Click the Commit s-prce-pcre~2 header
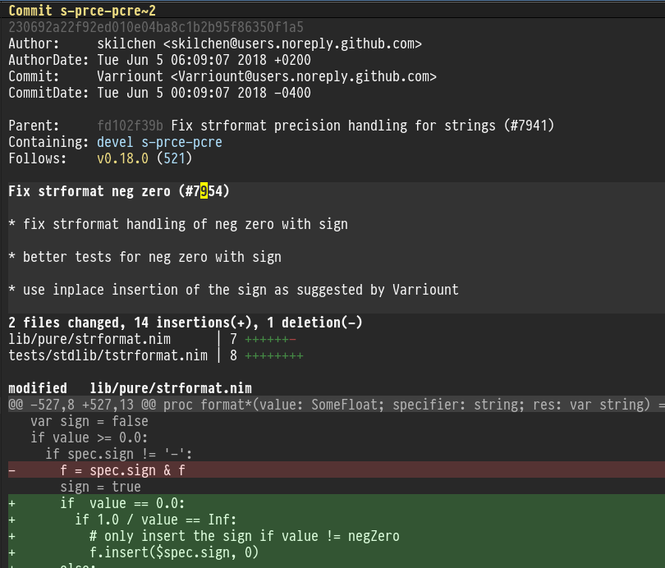 click(82, 11)
